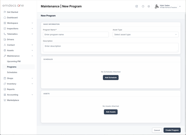The height and width of the screenshot is (135, 186).
Task: Click the Accounting bank icon
Action: 5,95
